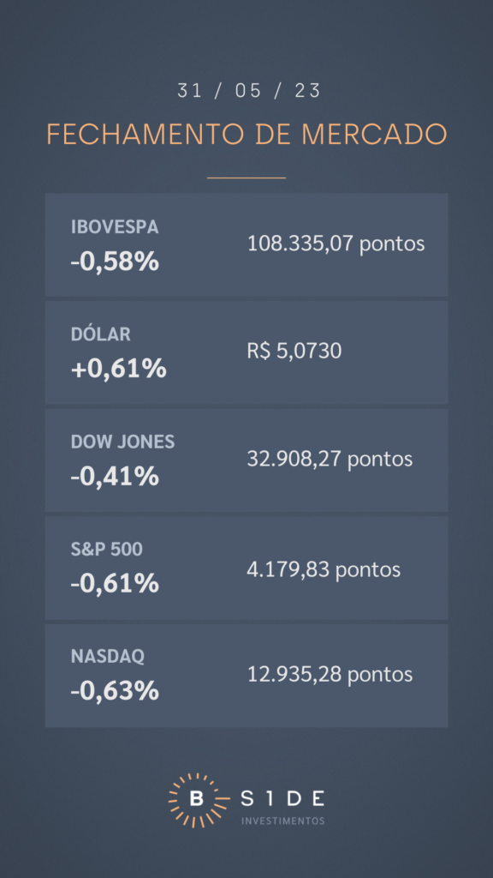This screenshot has height=878, width=493.
Task: Open the NASDAQ row label
Action: (x=107, y=656)
